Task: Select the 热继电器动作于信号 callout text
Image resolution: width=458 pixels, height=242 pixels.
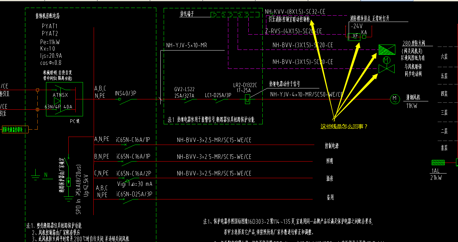Action: (285, 83)
